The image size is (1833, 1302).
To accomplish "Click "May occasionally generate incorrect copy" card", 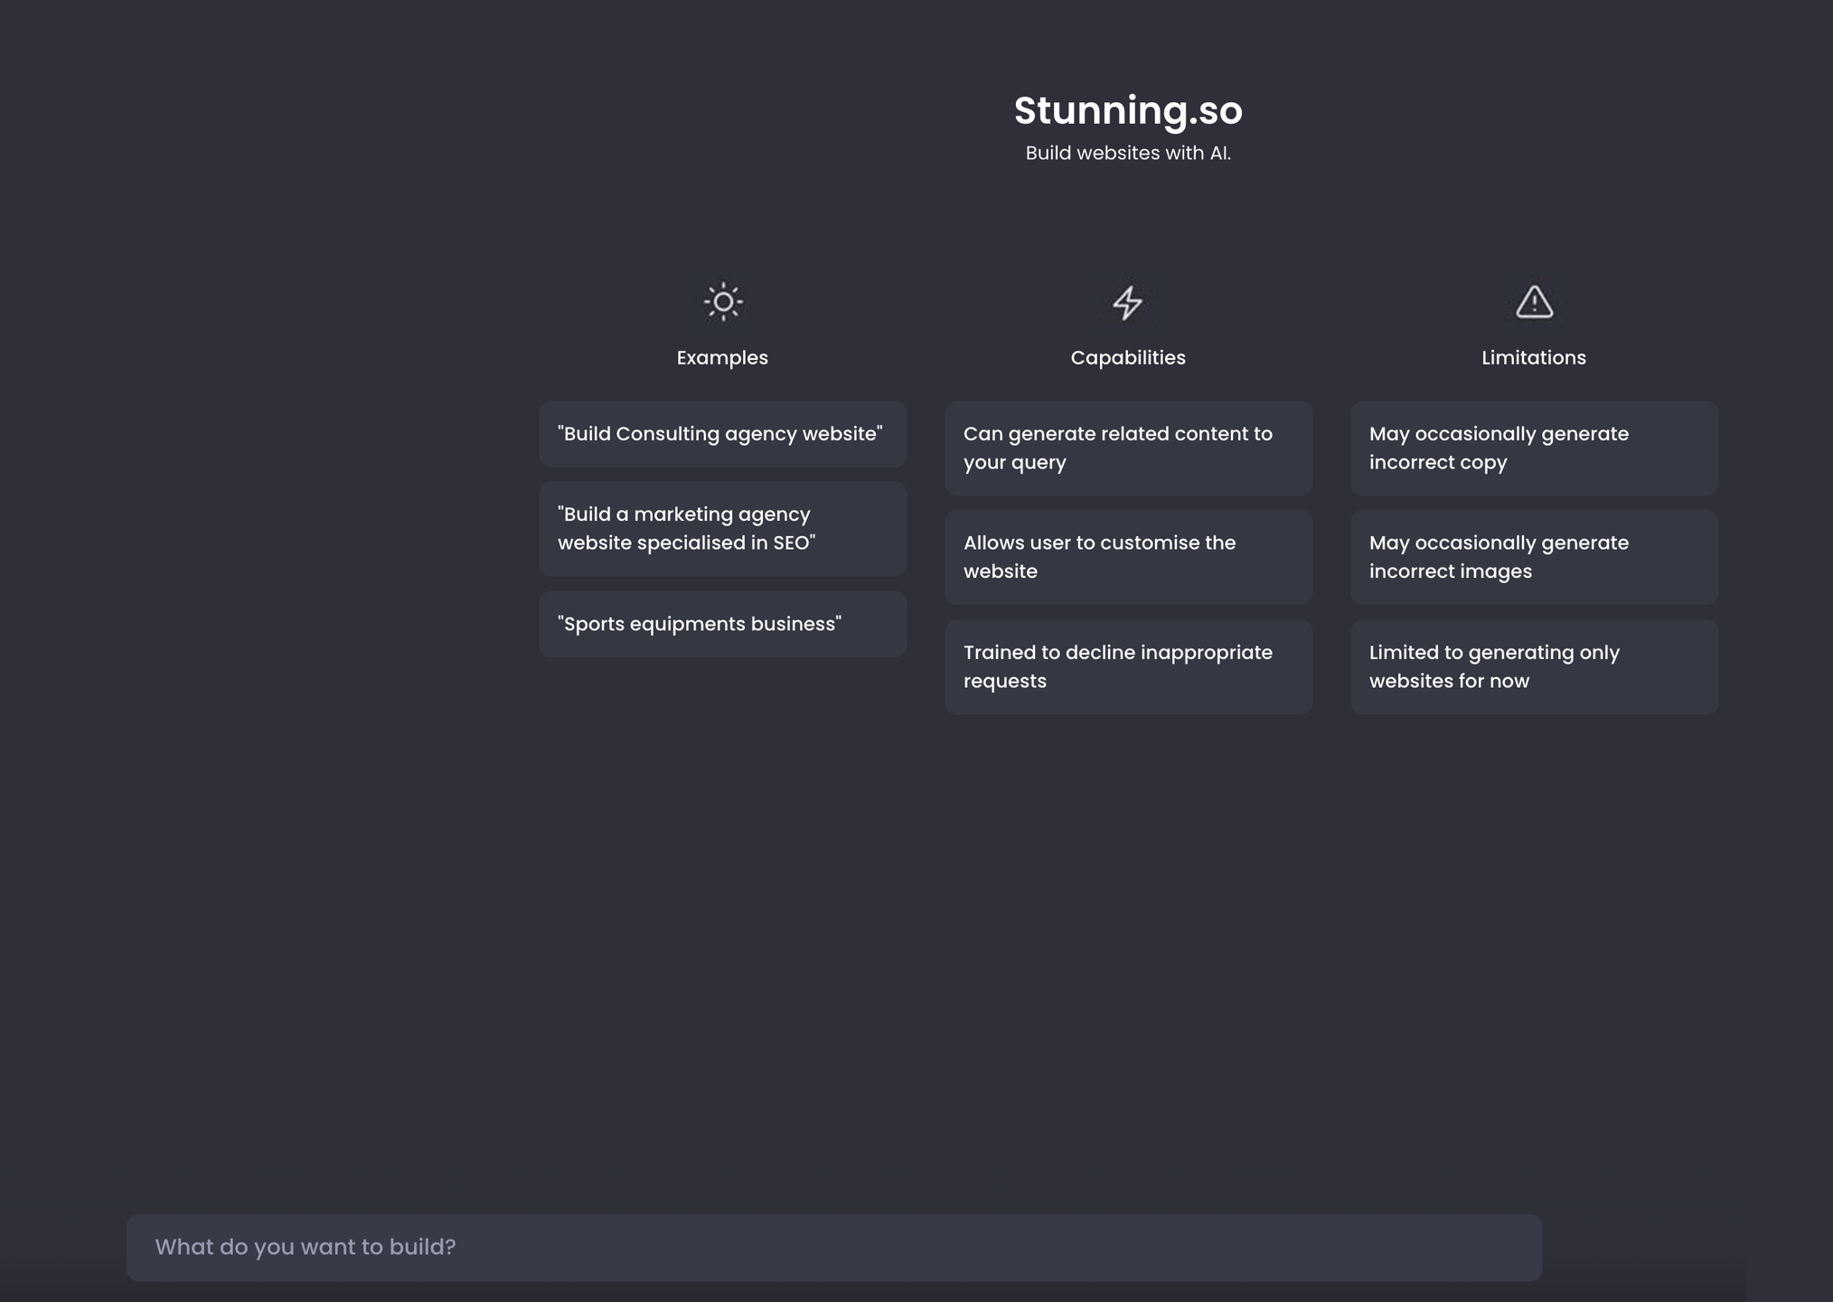I will (x=1533, y=448).
